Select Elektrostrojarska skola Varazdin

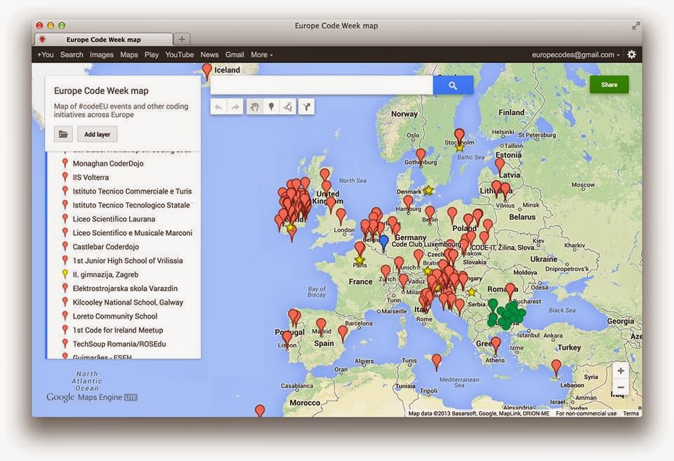pos(125,288)
